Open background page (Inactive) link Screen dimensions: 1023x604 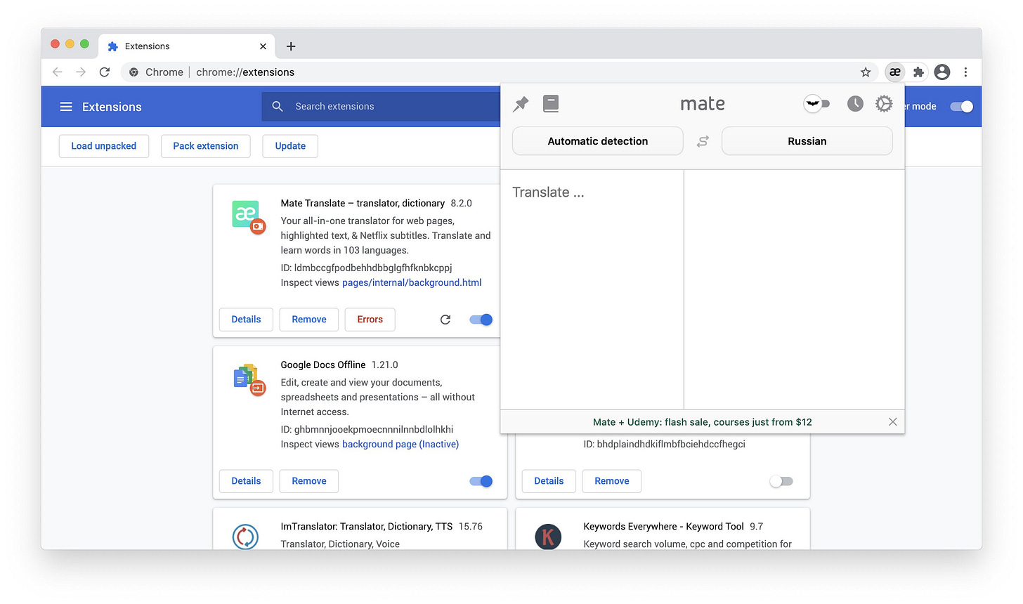(400, 444)
